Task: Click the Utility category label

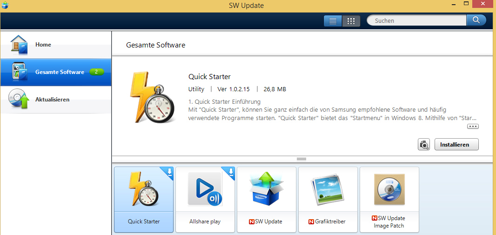Action: point(196,89)
